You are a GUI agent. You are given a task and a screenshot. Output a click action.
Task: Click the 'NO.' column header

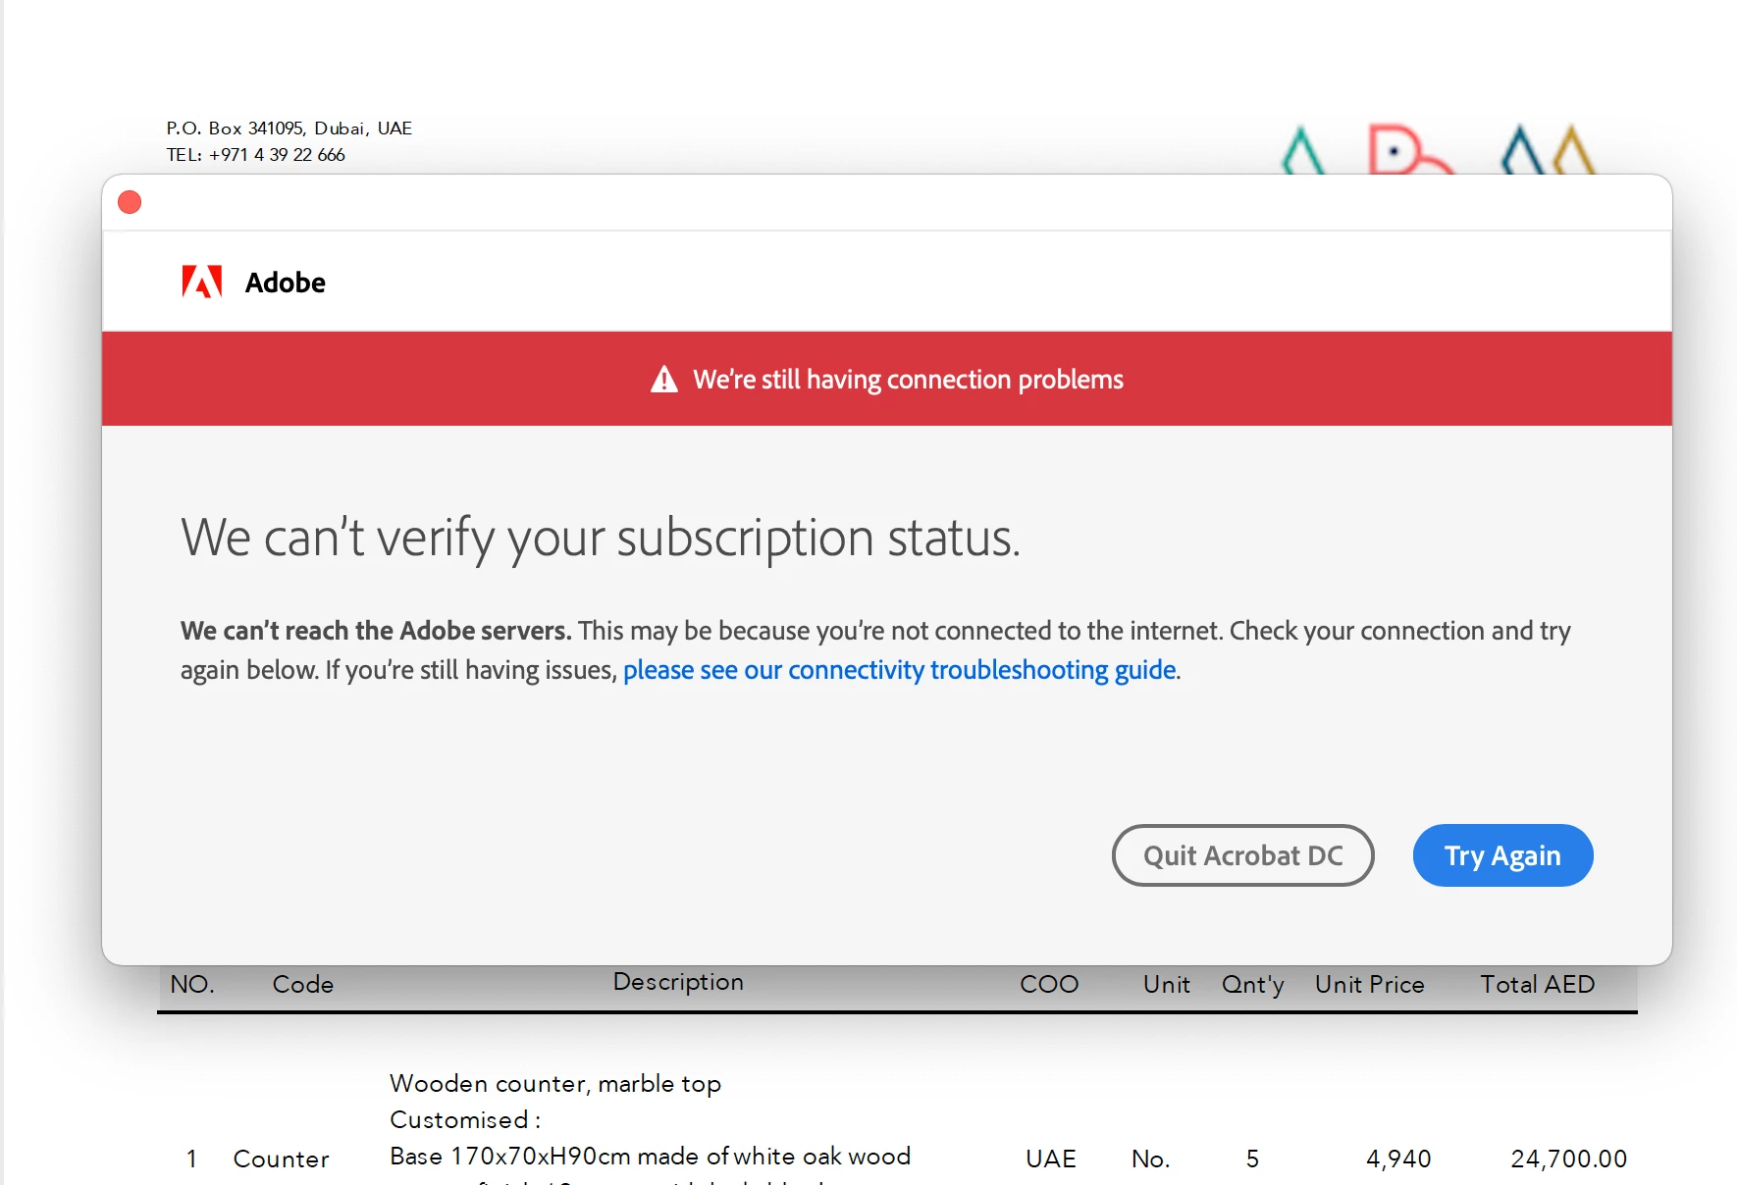(192, 984)
